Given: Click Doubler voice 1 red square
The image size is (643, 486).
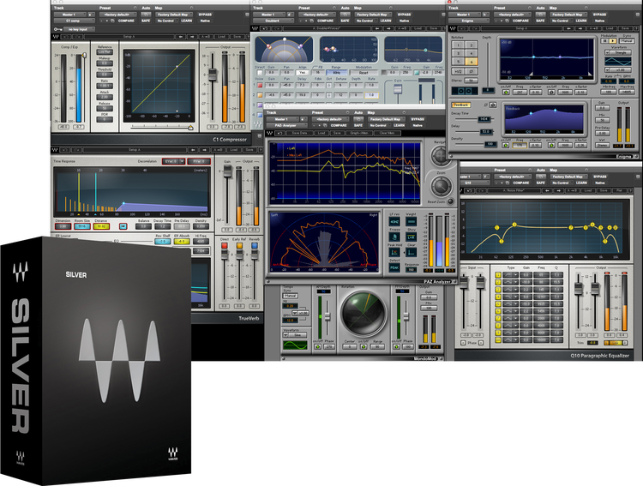Looking at the screenshot, I should pyautogui.click(x=259, y=86).
